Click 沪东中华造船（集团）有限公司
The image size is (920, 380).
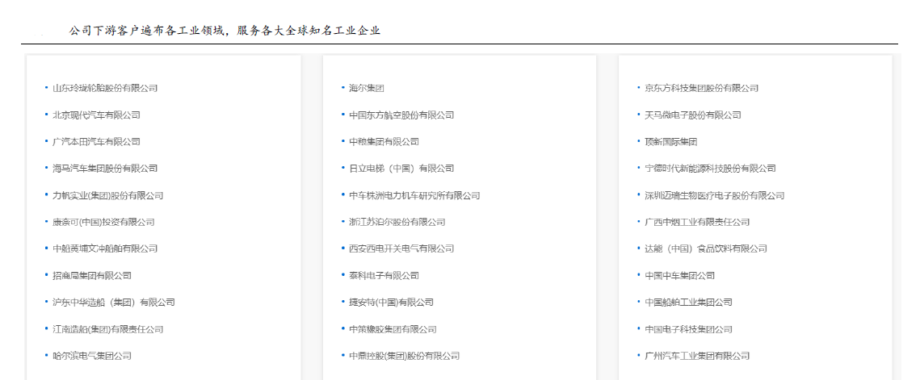coord(114,303)
